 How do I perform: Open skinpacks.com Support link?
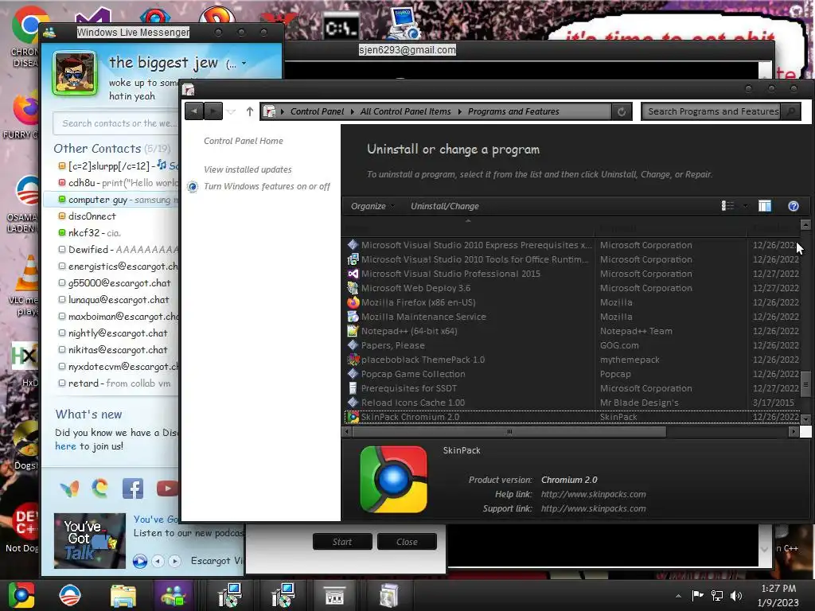coord(593,508)
